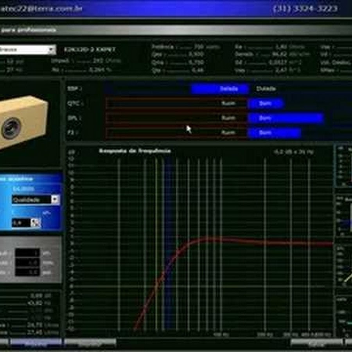Click the Bom segment of the SPL bar
This screenshot has height=352, width=352.
[x=286, y=118]
